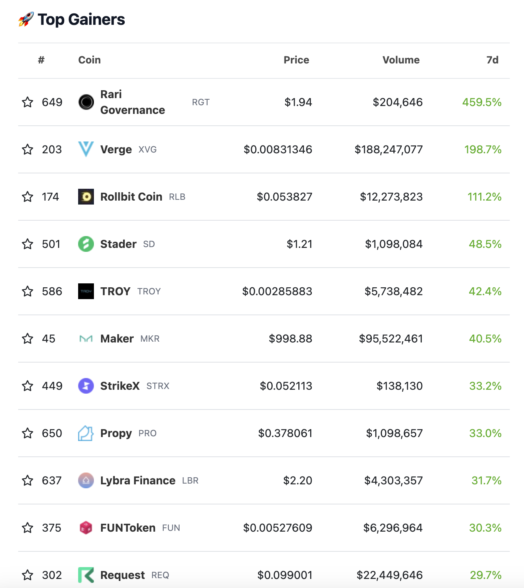Toggle favorite star for Rari Governance
This screenshot has height=588, width=524.
(x=28, y=102)
